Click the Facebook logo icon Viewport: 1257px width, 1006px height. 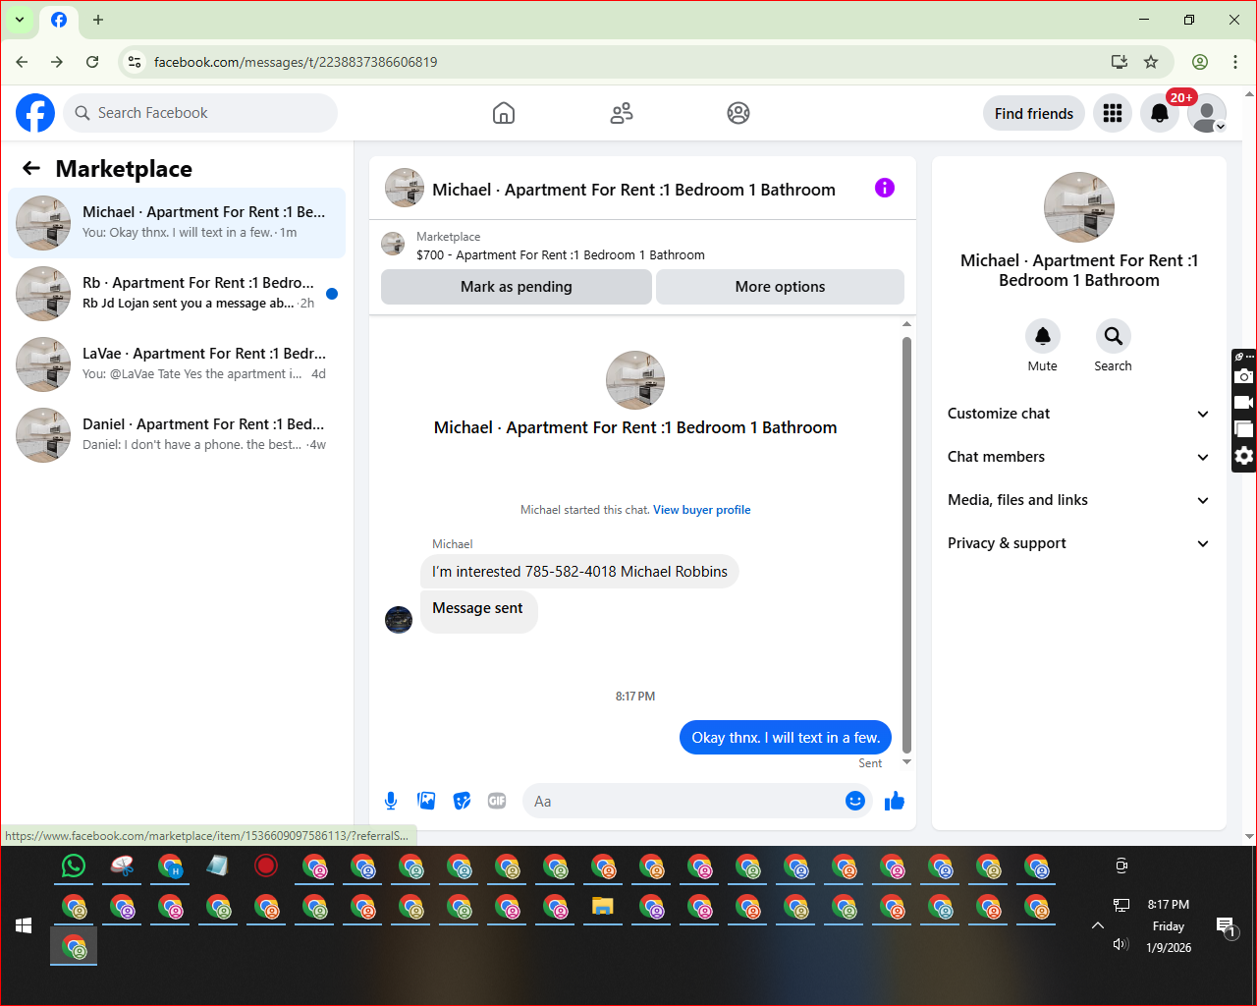pyautogui.click(x=35, y=113)
